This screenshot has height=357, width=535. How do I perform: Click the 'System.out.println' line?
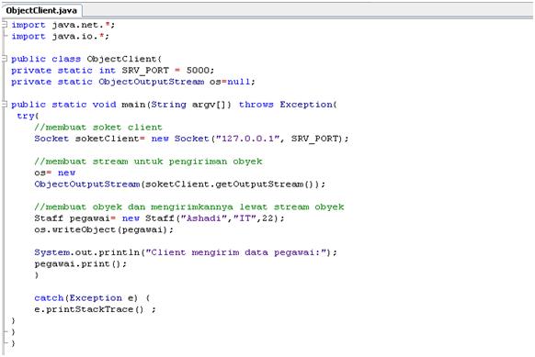coord(186,252)
